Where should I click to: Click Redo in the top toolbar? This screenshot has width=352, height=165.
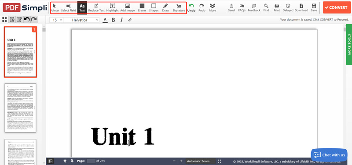(202, 7)
